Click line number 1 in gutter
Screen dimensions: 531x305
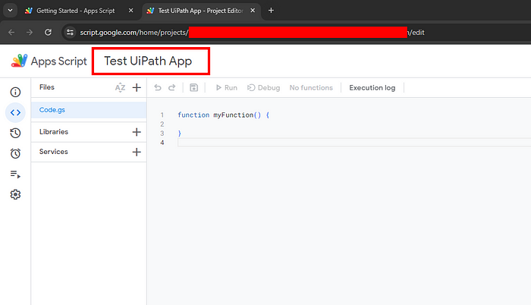coord(162,115)
